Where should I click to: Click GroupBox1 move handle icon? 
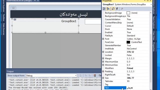click(x=15, y=19)
